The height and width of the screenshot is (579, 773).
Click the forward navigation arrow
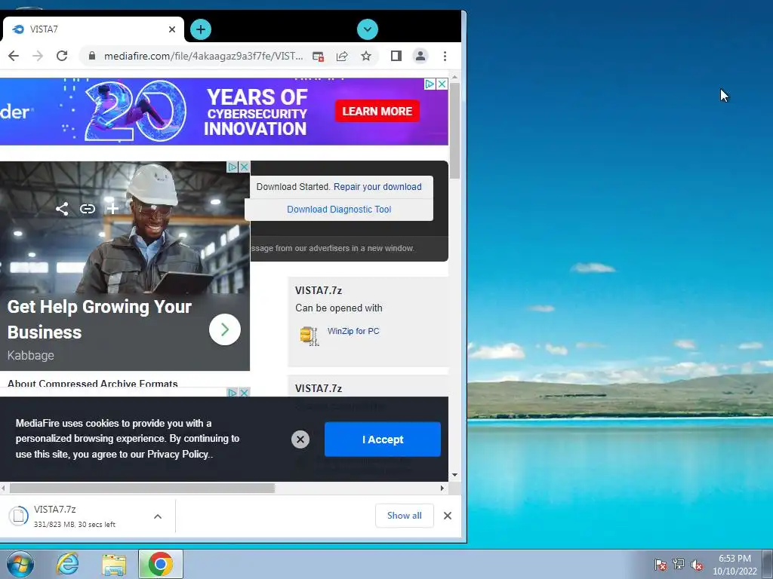[38, 56]
